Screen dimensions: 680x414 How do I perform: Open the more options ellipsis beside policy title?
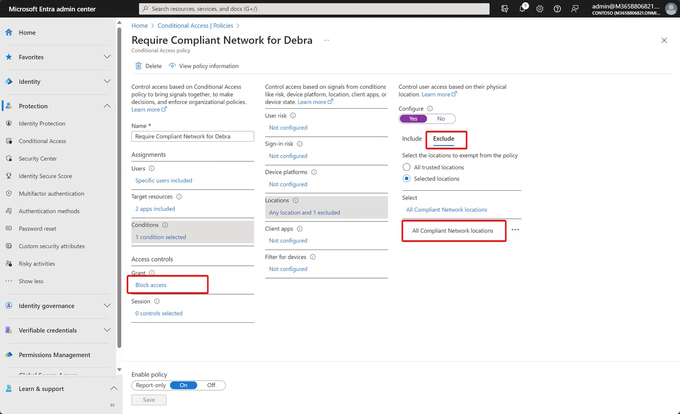coord(326,40)
